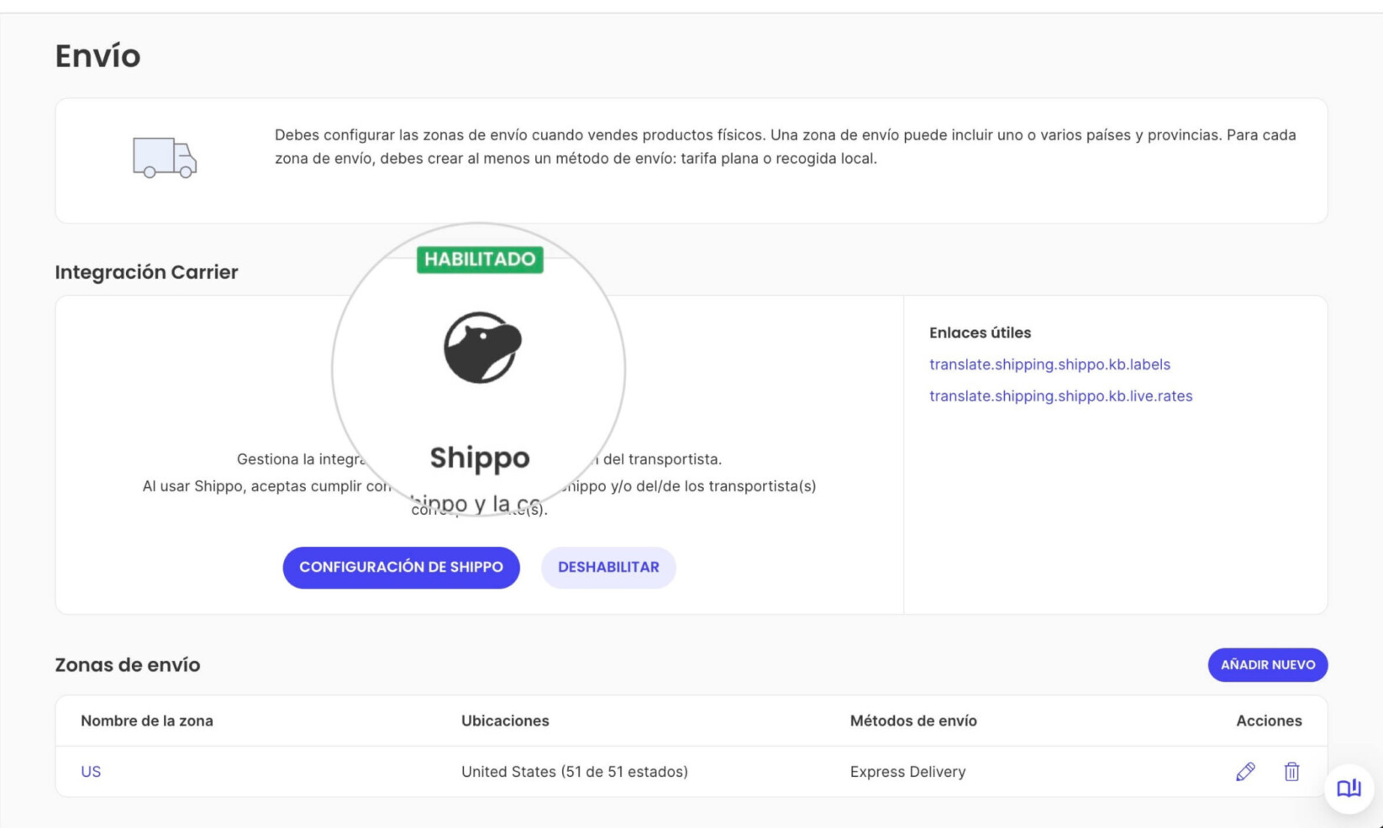Open the help book icon widget
This screenshot has width=1383, height=828.
tap(1349, 788)
